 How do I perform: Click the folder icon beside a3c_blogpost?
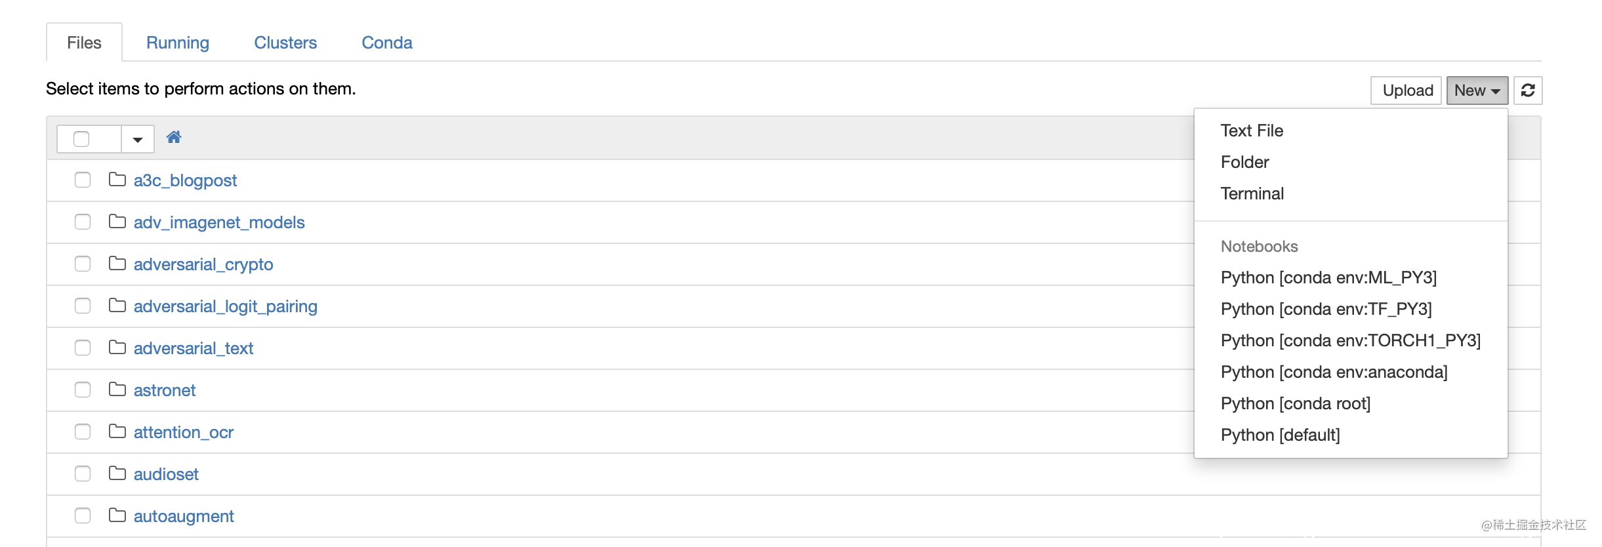(117, 179)
